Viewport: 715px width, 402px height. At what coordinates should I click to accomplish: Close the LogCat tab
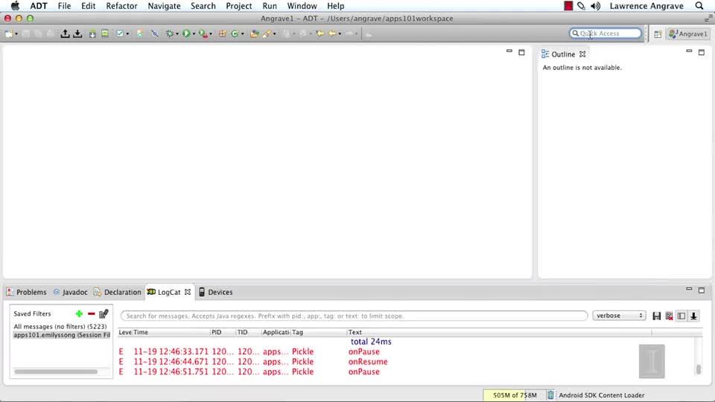pos(188,292)
